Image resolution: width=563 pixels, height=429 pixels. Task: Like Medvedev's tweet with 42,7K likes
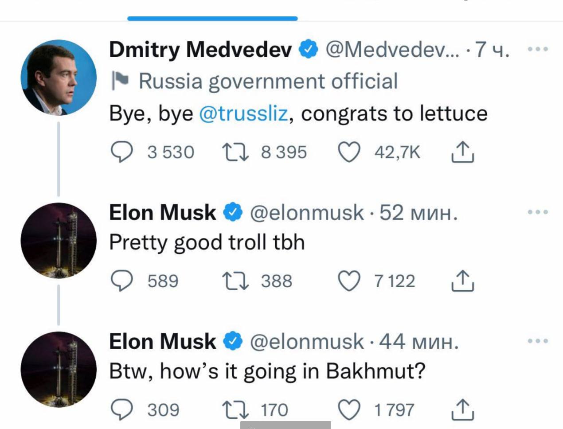pyautogui.click(x=349, y=152)
